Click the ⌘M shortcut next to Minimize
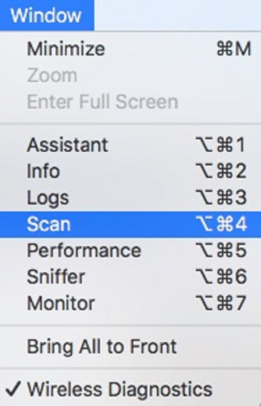Image resolution: width=261 pixels, height=406 pixels. [x=233, y=49]
